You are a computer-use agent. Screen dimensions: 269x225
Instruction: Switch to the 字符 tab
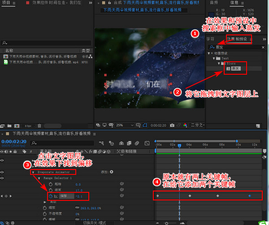point(210,39)
